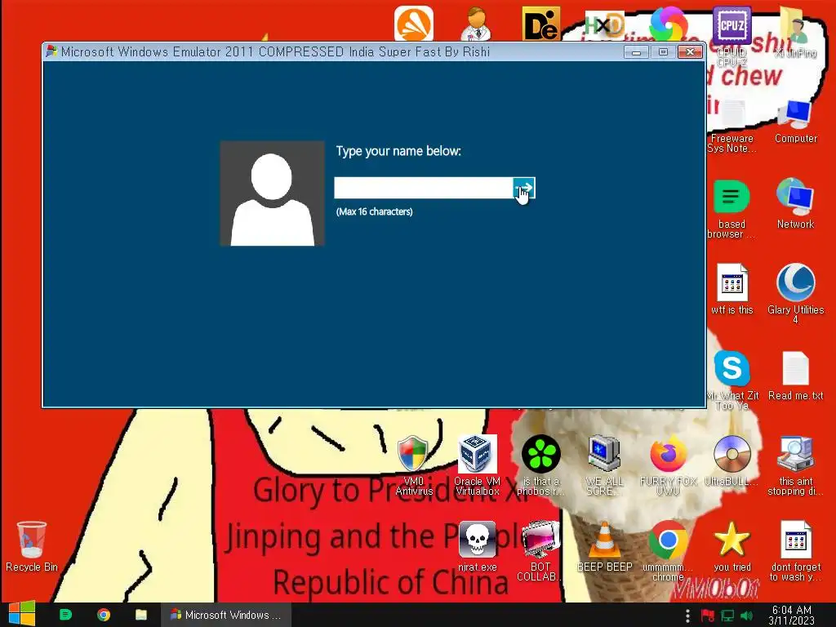The width and height of the screenshot is (836, 627).
Task: Open the 'you tried' star icon
Action: 731,546
